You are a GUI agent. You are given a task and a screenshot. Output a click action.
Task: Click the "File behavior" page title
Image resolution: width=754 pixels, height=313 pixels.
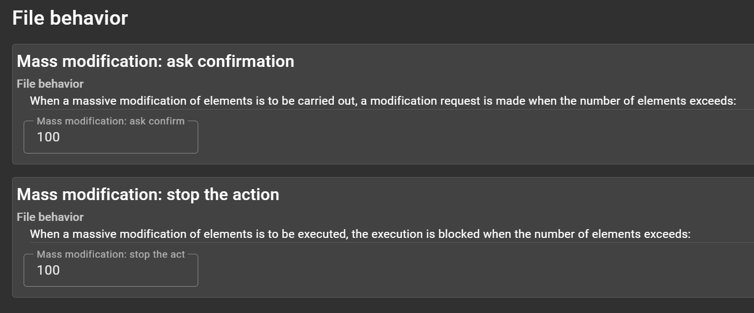pos(70,18)
